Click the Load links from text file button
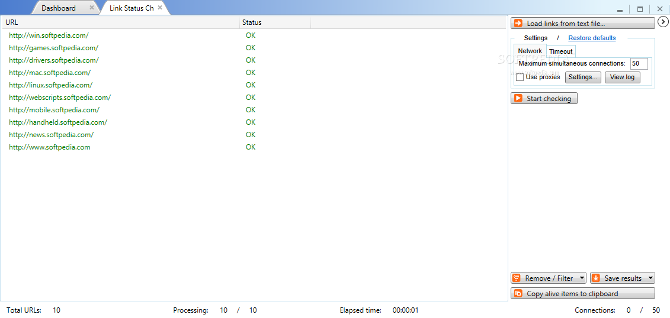This screenshot has width=670, height=318. (583, 23)
